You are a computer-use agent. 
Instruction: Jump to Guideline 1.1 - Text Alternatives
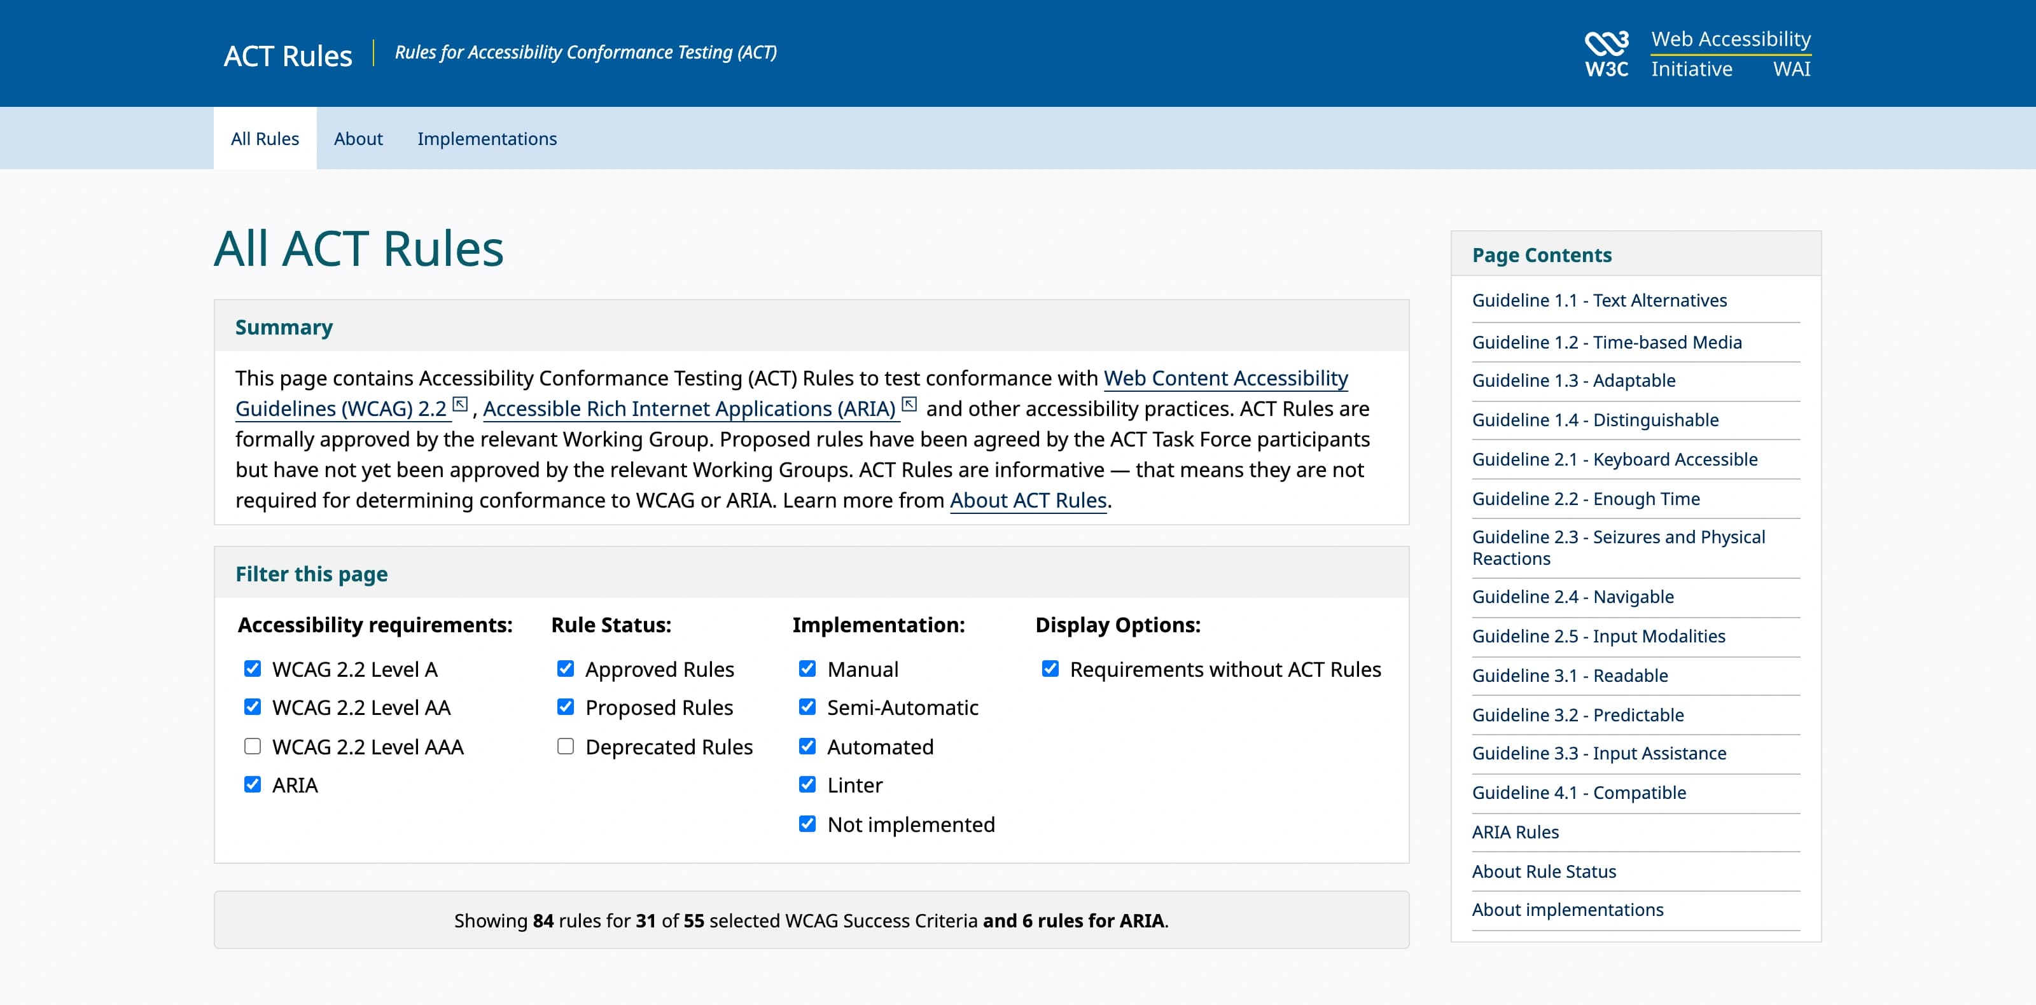(1599, 300)
